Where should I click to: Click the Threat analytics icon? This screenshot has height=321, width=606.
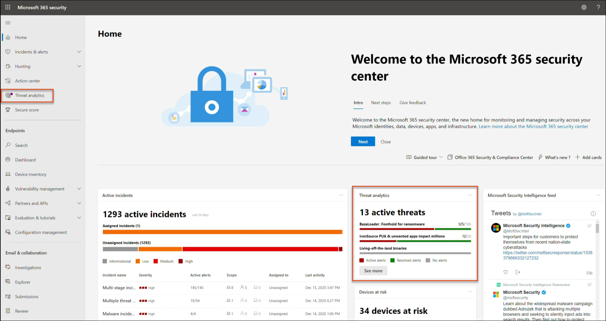pyautogui.click(x=9, y=95)
